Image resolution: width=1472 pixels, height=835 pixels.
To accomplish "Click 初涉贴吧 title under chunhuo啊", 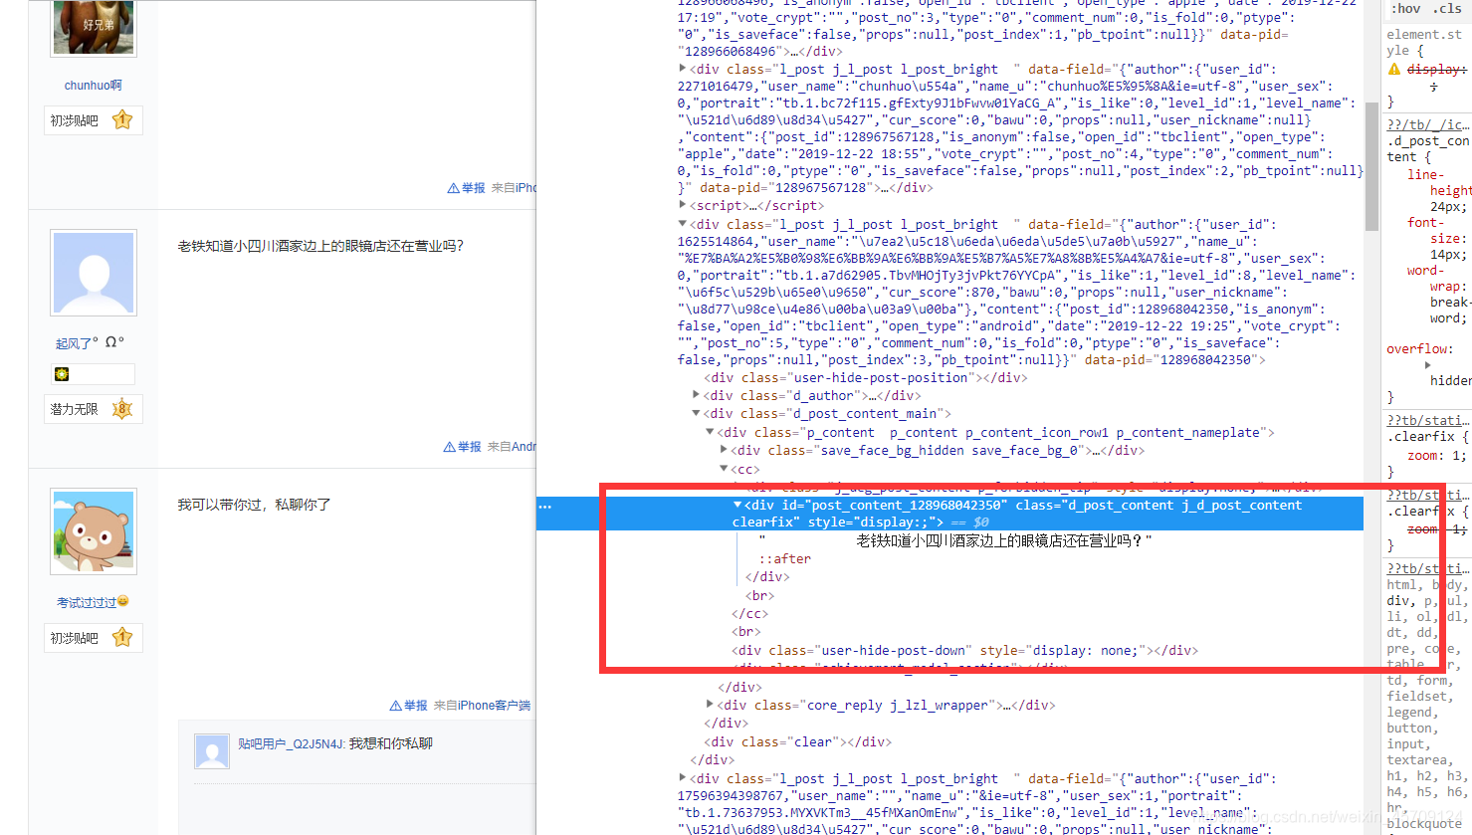I will pos(75,120).
